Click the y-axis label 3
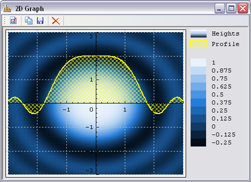The width and height of the screenshot is (251, 182). click(x=91, y=36)
